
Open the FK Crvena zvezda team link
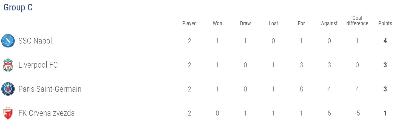tap(47, 113)
